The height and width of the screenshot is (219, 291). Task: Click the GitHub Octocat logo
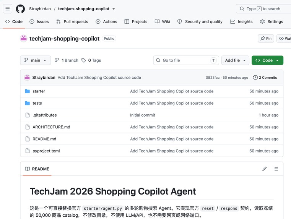point(20,9)
